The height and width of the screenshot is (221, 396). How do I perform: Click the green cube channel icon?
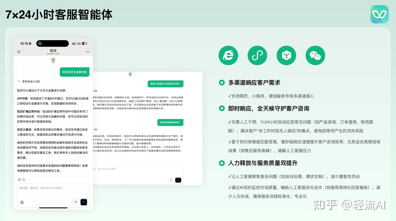[286, 55]
